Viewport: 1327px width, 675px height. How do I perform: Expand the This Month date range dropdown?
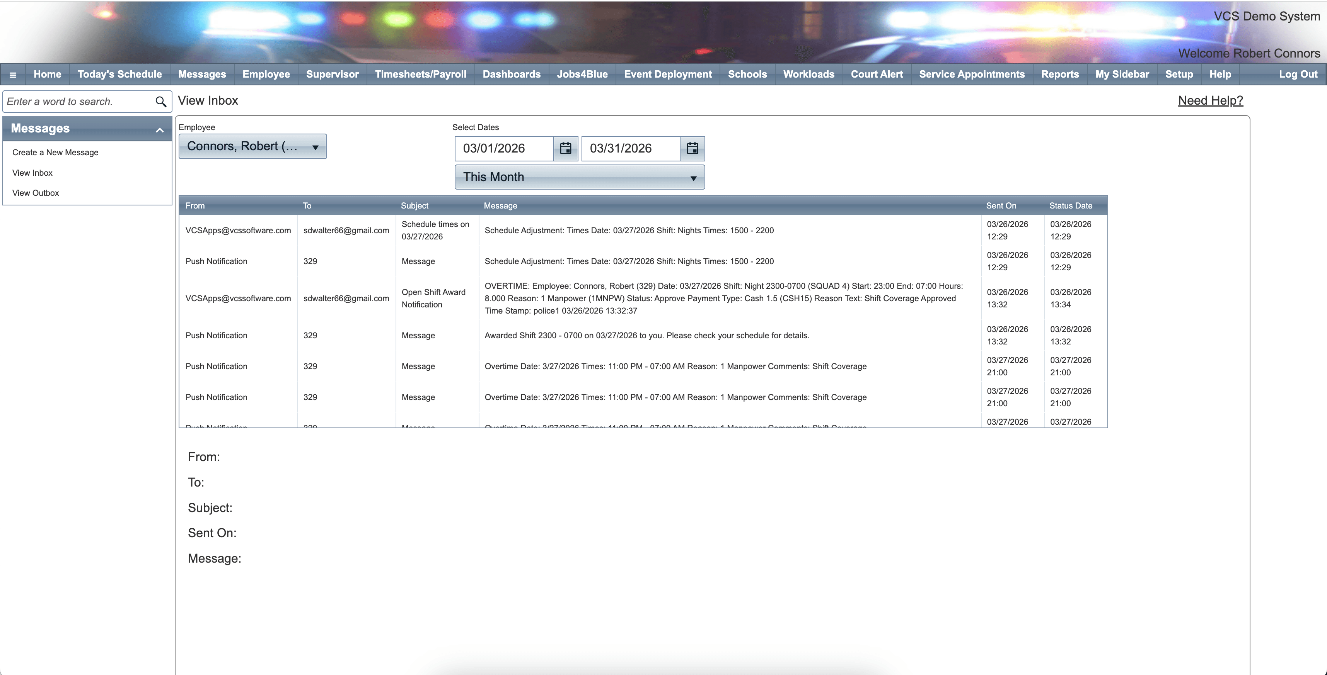click(579, 178)
